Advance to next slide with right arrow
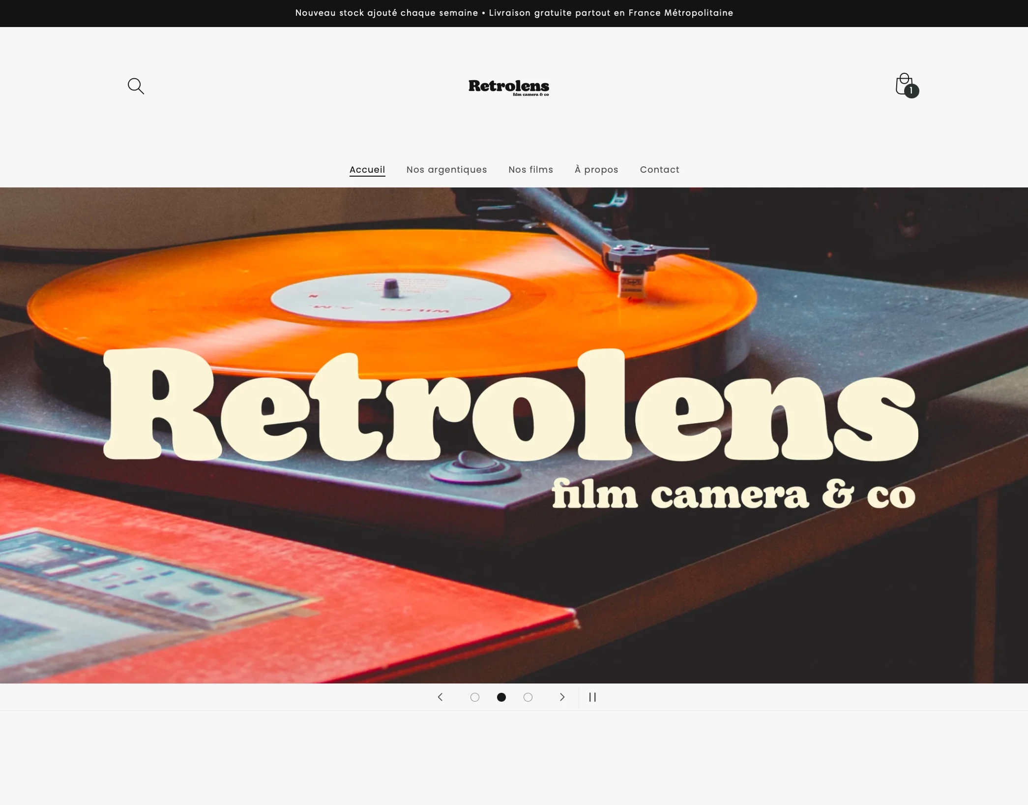 pos(562,697)
